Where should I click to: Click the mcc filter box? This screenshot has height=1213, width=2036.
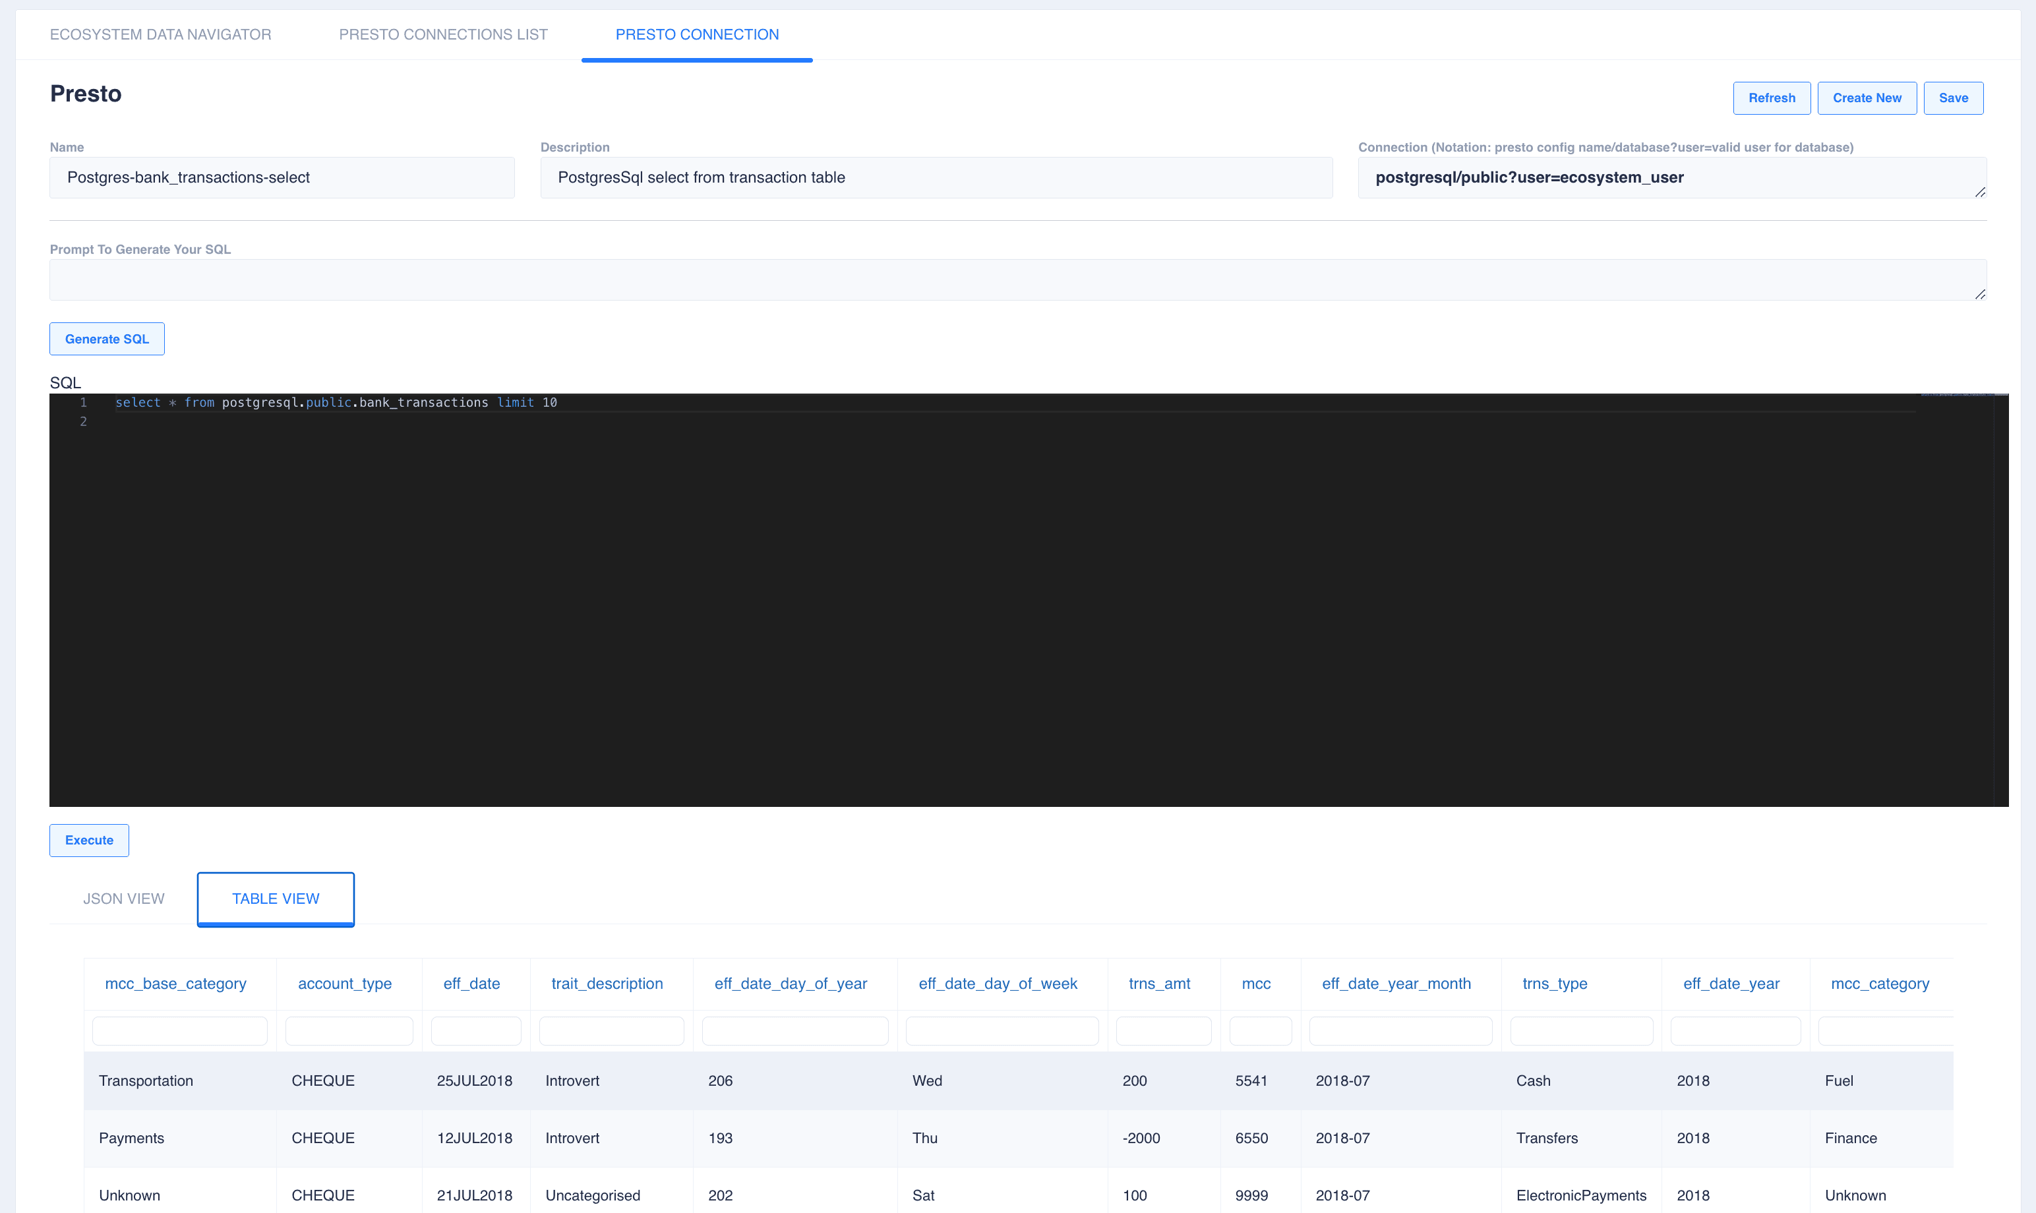pos(1261,1031)
